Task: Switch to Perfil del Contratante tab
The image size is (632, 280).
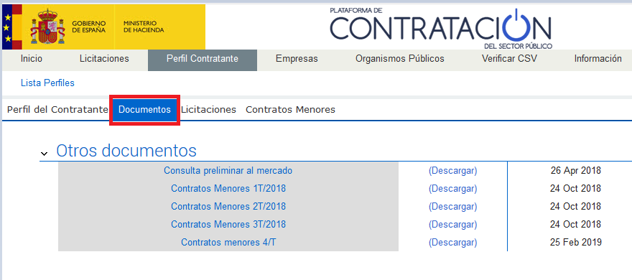Action: 57,110
